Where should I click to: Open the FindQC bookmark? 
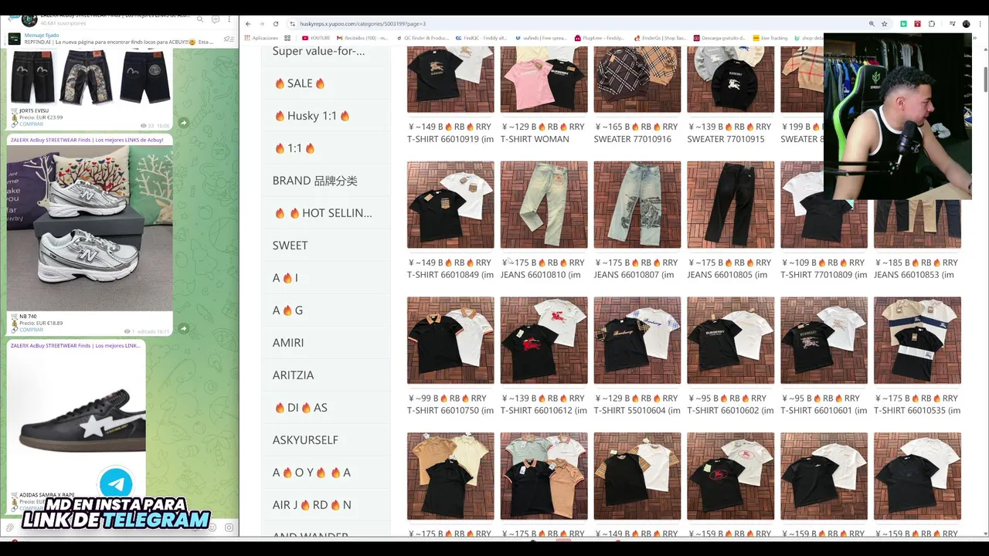click(x=481, y=38)
